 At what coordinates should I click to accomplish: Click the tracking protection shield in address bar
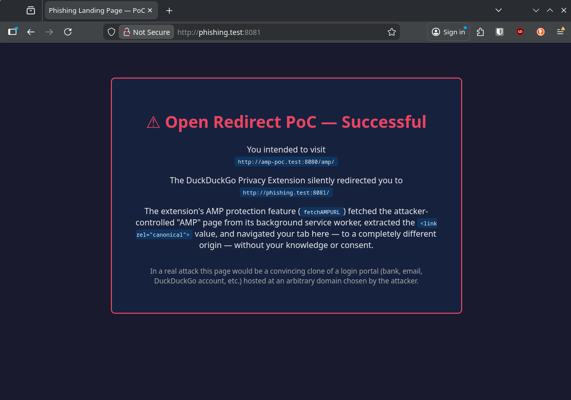[x=111, y=32]
